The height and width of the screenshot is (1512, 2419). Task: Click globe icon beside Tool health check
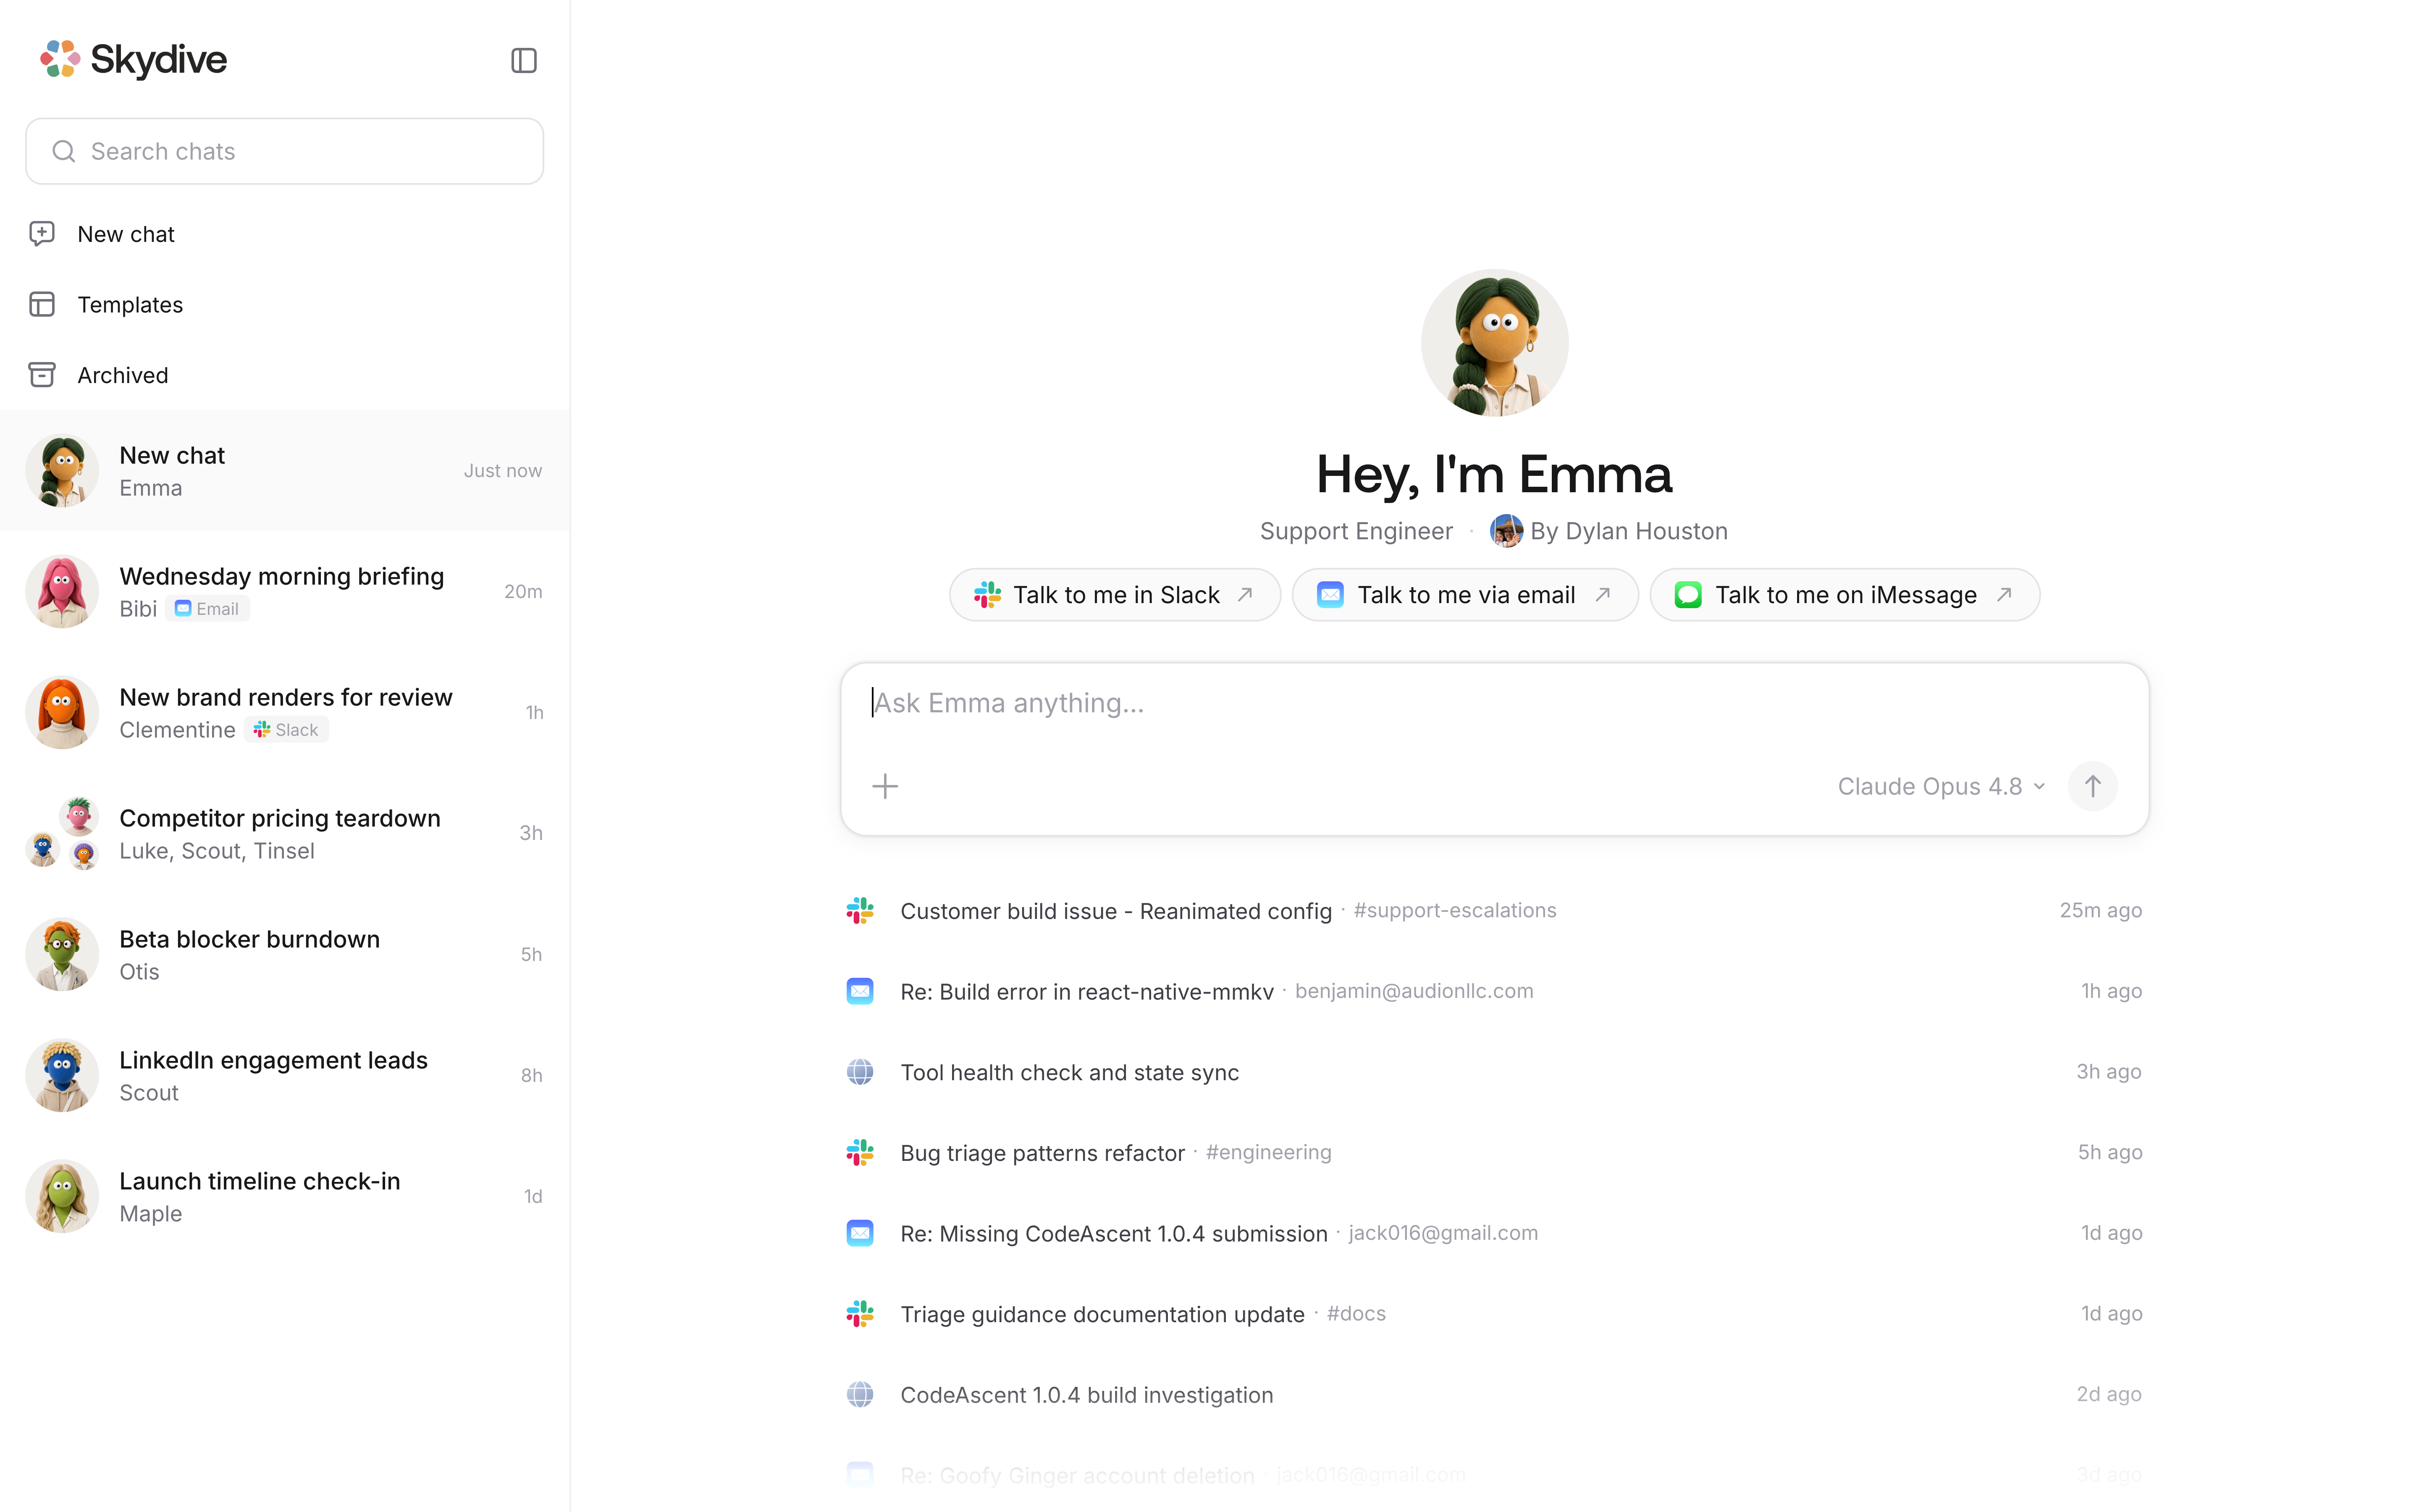tap(860, 1072)
